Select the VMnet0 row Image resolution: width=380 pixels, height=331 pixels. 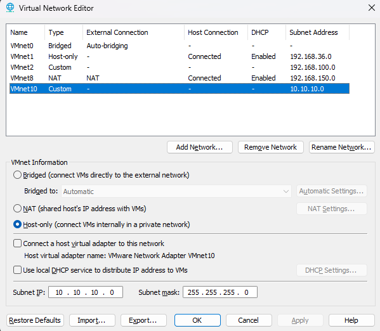click(180, 46)
